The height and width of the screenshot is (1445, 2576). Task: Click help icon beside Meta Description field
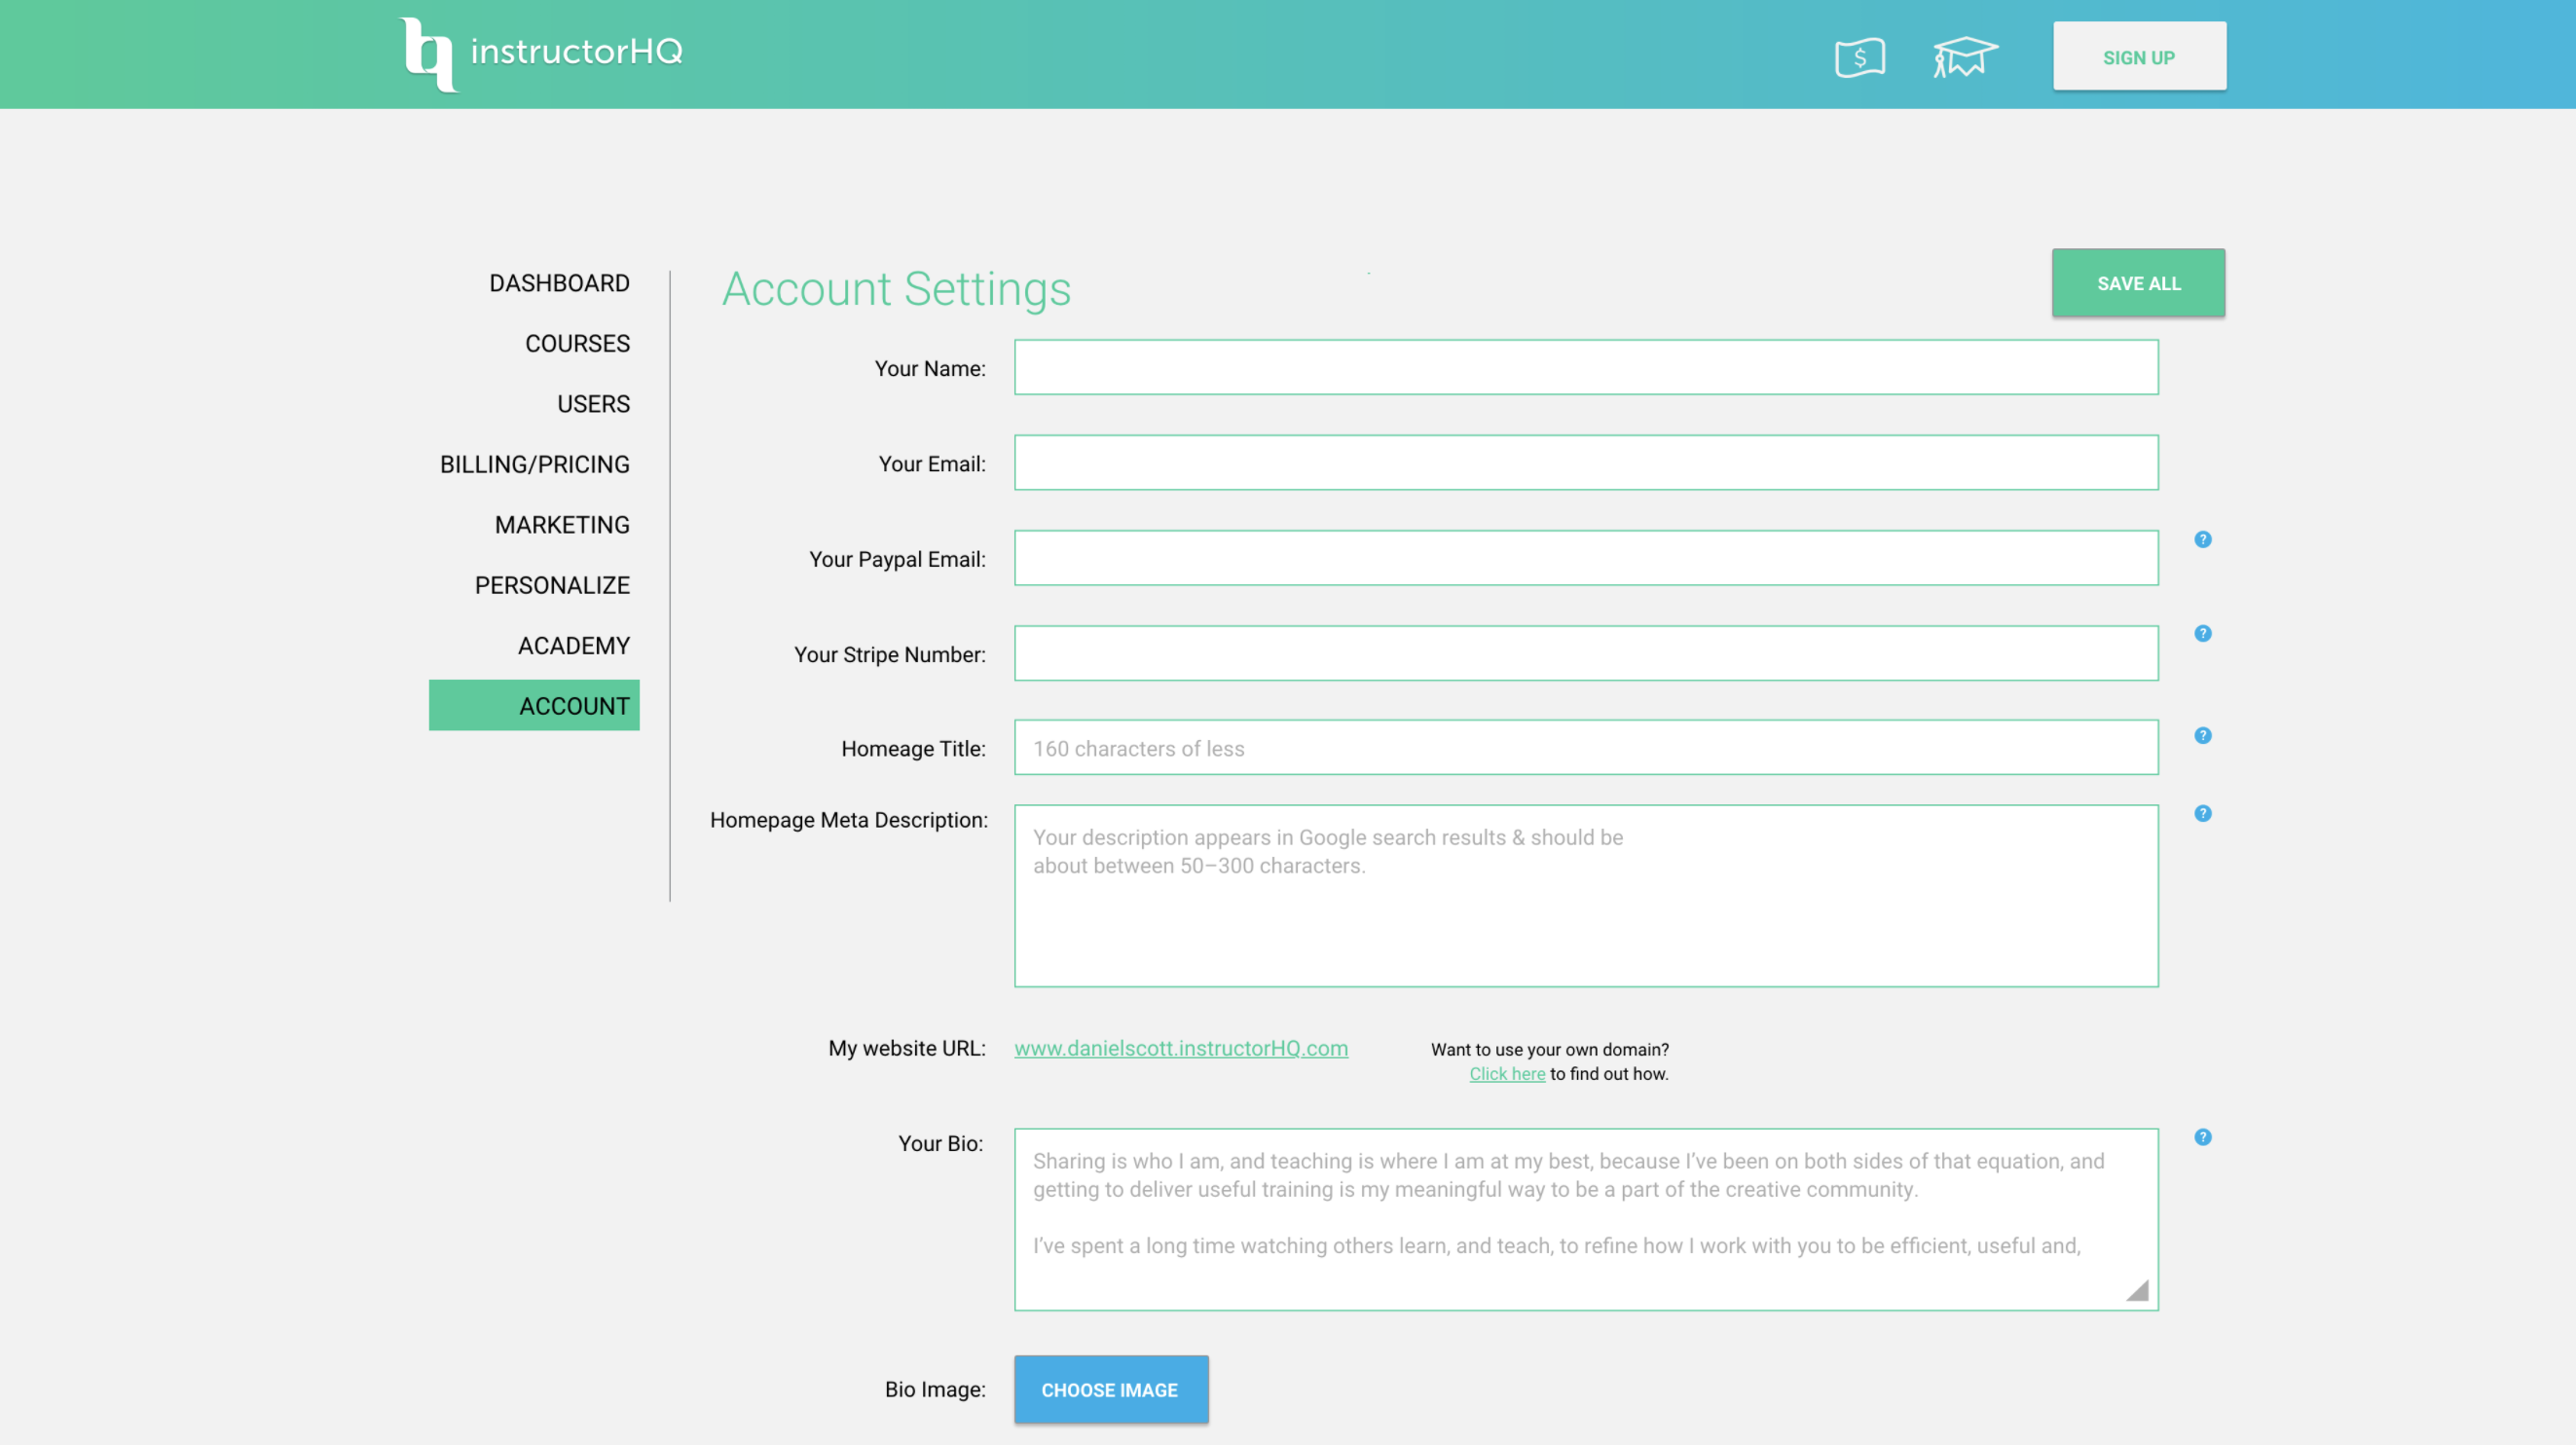point(2202,814)
